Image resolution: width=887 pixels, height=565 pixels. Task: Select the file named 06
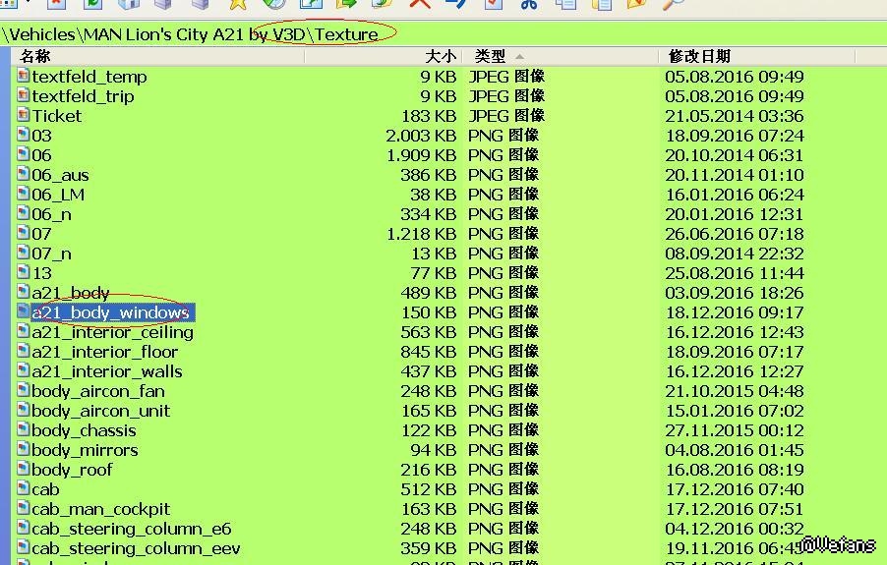tap(41, 155)
